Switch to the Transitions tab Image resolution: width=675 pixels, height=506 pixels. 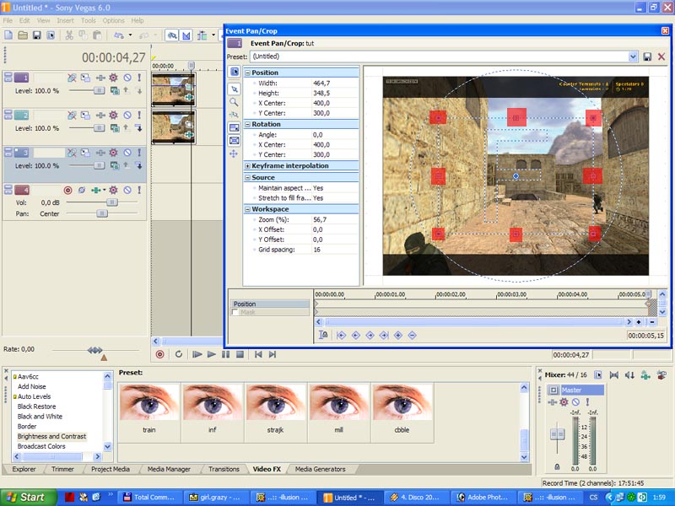click(224, 469)
